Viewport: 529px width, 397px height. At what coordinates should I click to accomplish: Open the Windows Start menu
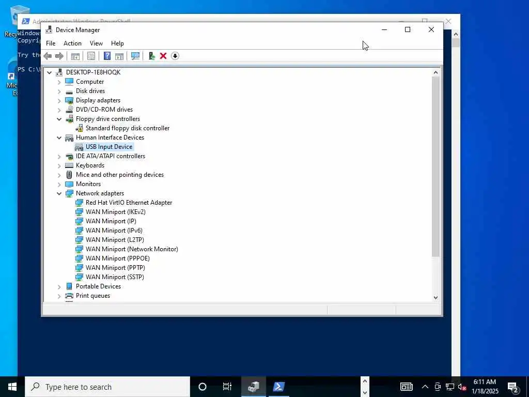(x=12, y=387)
